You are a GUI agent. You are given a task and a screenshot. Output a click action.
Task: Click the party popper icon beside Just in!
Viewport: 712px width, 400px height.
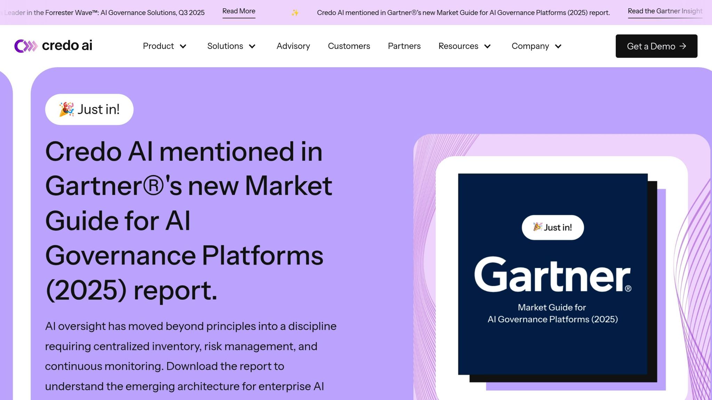click(x=66, y=109)
